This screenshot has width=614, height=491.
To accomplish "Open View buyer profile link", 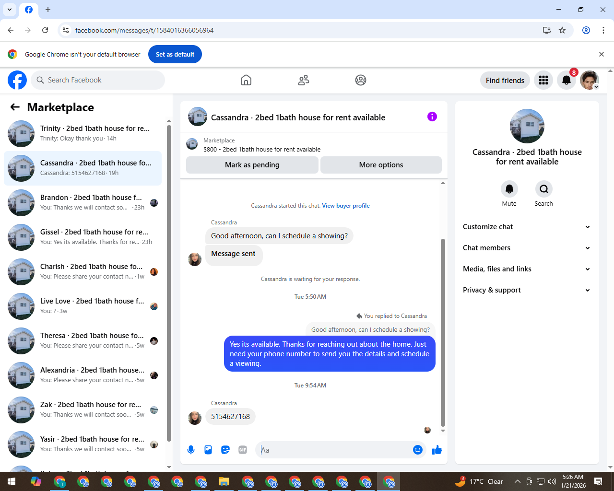I will pyautogui.click(x=346, y=206).
